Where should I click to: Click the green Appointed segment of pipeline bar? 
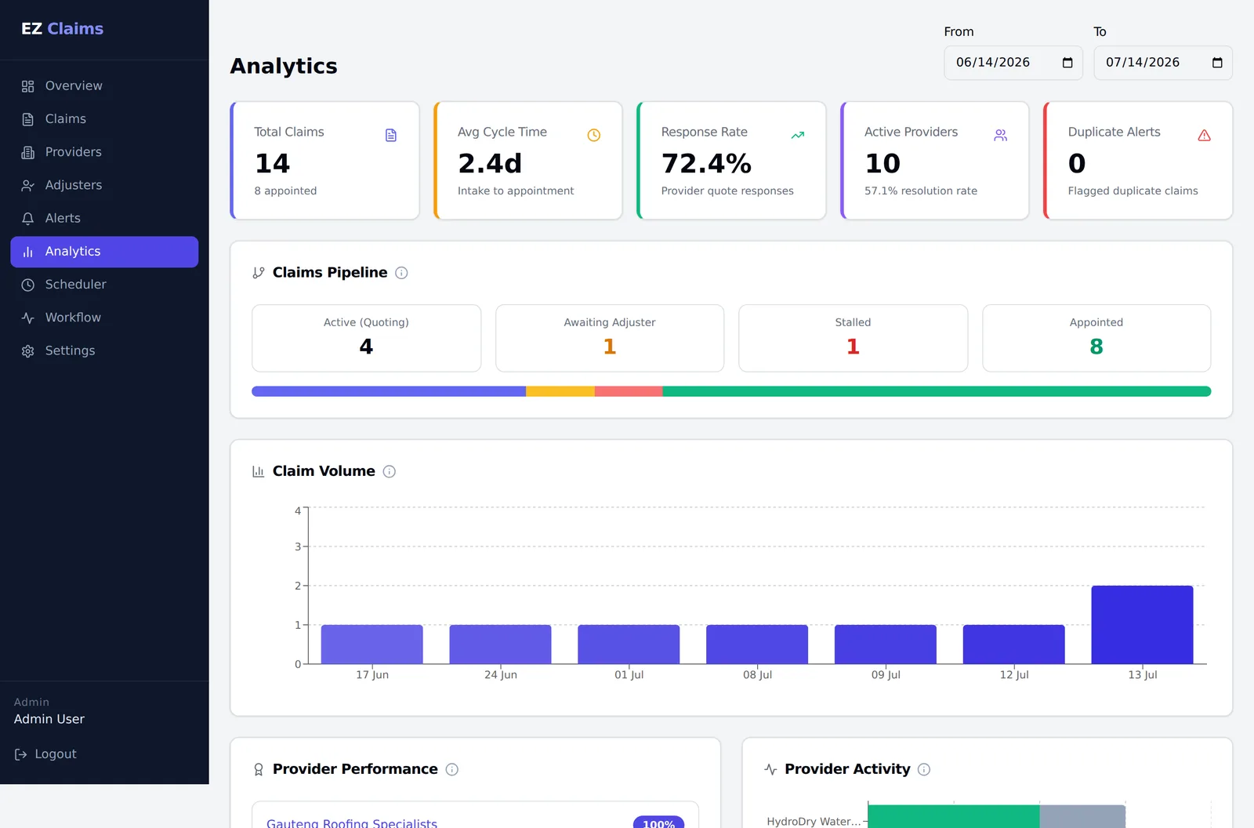tap(937, 391)
